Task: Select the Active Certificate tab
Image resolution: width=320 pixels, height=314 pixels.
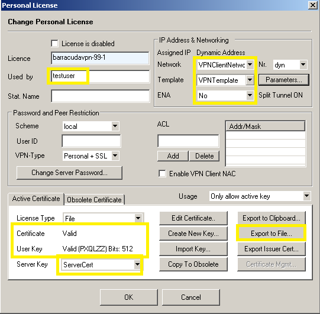Action: [36, 199]
